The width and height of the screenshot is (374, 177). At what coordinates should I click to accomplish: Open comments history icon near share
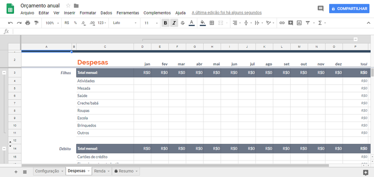point(320,8)
